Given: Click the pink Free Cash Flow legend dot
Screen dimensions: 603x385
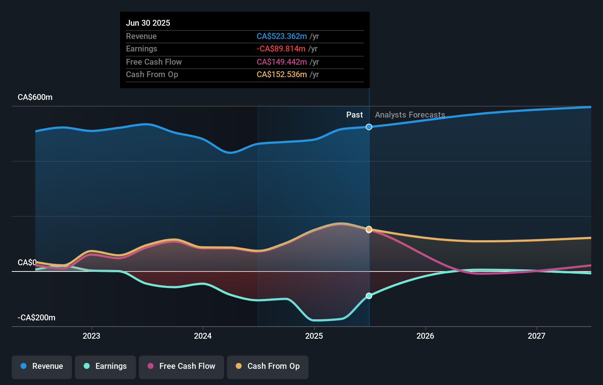Looking at the screenshot, I should pos(151,366).
